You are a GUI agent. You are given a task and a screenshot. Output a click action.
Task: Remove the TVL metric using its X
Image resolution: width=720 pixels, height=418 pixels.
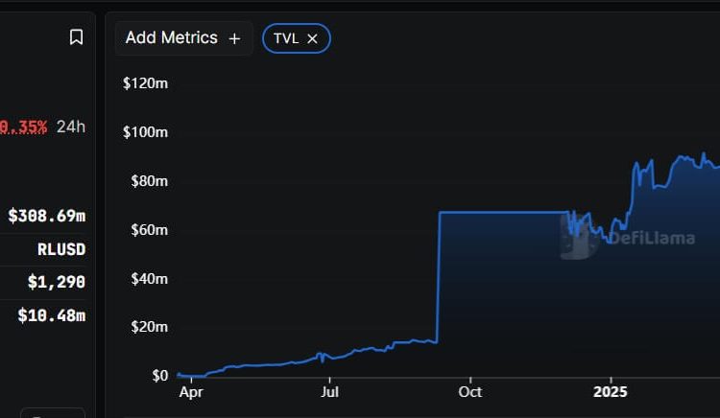312,38
